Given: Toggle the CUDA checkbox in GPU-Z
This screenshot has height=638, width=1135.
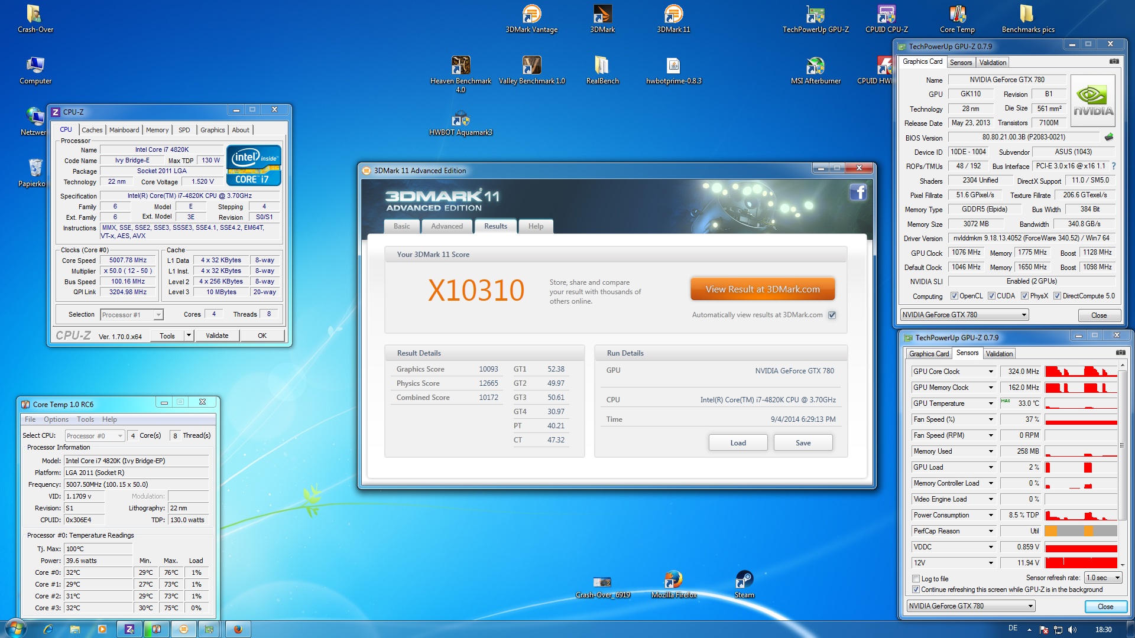Looking at the screenshot, I should (991, 296).
